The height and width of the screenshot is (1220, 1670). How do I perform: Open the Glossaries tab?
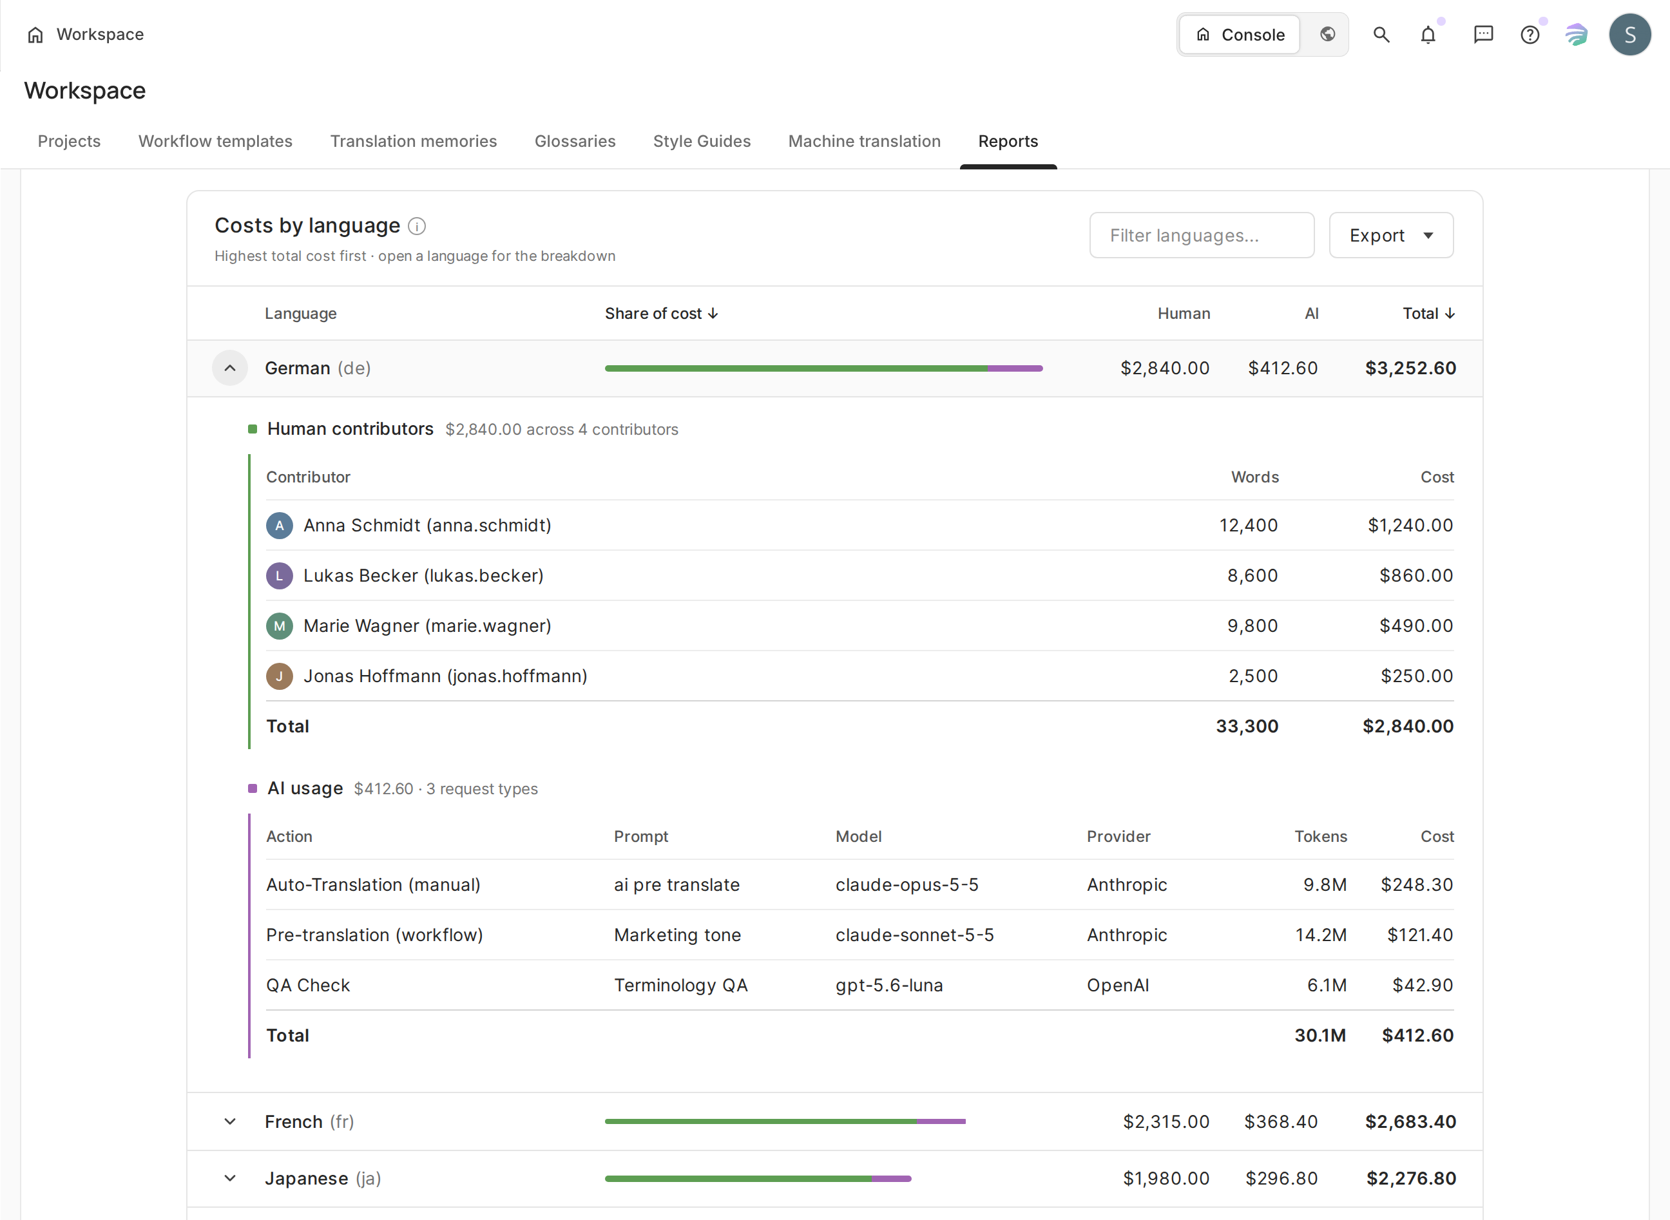[x=575, y=141]
